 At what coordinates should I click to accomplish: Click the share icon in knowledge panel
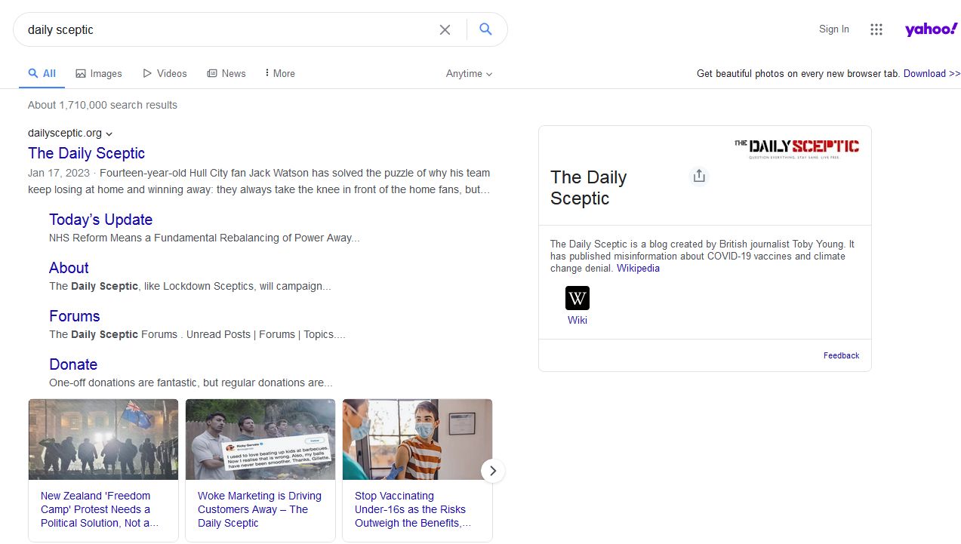699,176
